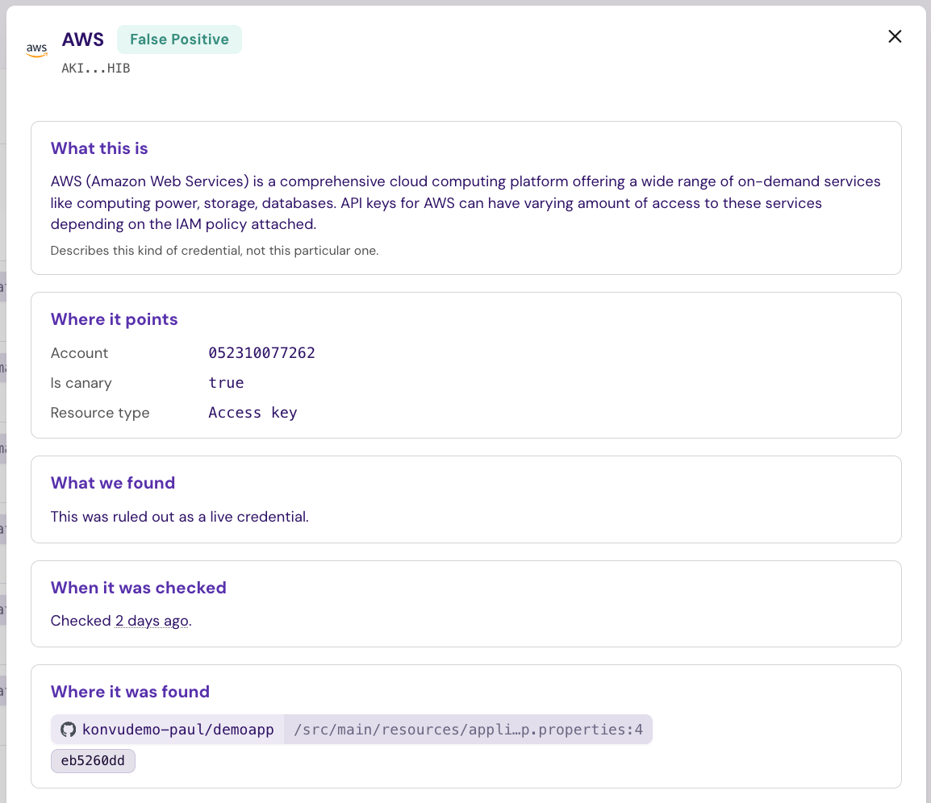Click the 'What this is' heading
The image size is (931, 803).
pyautogui.click(x=99, y=148)
